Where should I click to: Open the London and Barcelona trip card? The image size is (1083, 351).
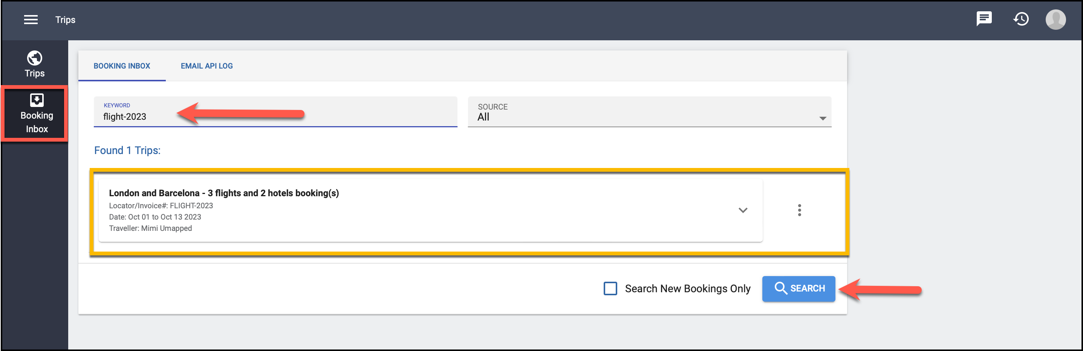[x=430, y=210]
